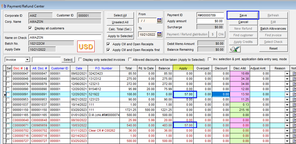Click the Customer ID column header

tap(60, 68)
